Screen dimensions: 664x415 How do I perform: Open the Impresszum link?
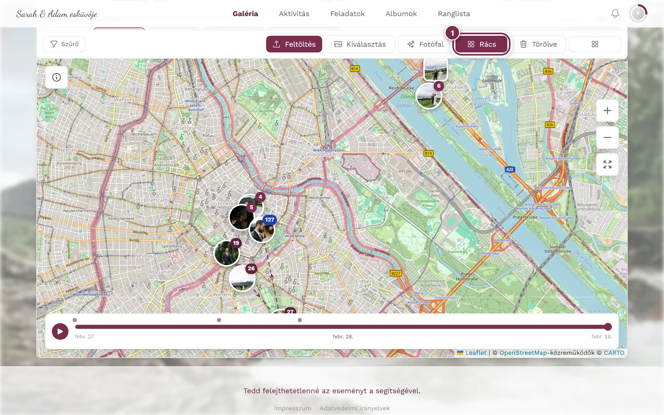point(293,408)
